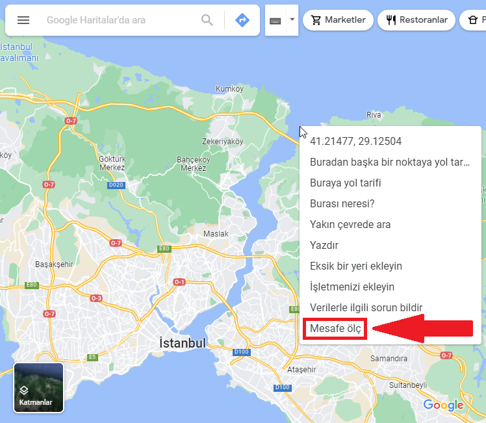Click the İstanbul city label

(183, 343)
